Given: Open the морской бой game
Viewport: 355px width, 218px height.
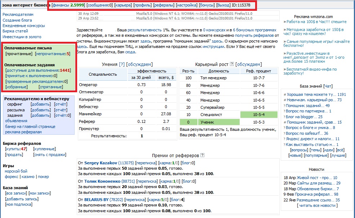Looking at the screenshot, I should click(16, 171).
